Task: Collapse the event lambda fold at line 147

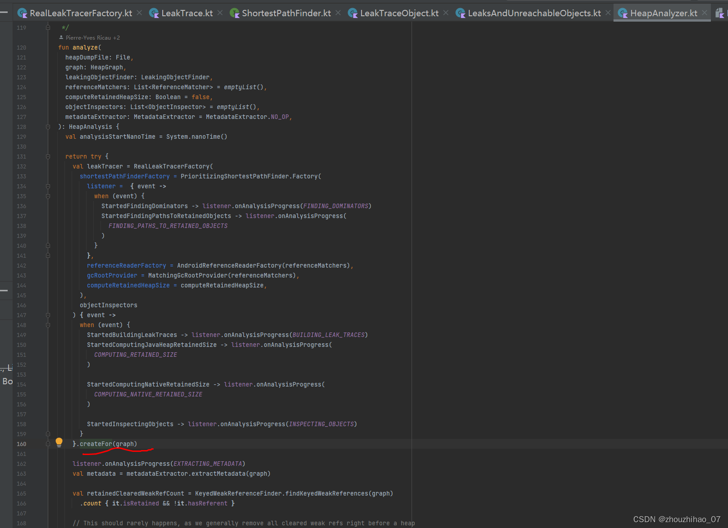Action: [48, 315]
